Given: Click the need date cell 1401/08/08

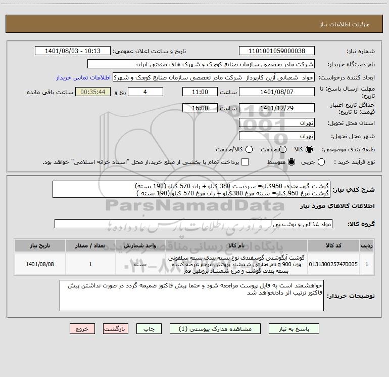Looking at the screenshot, I should pyautogui.click(x=40, y=264).
